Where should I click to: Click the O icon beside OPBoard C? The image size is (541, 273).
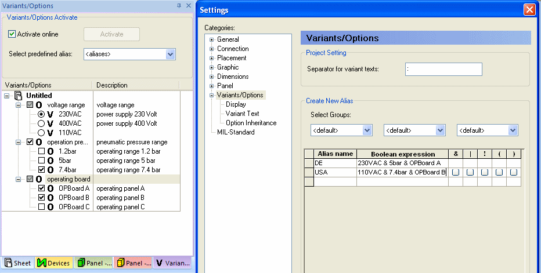click(51, 207)
